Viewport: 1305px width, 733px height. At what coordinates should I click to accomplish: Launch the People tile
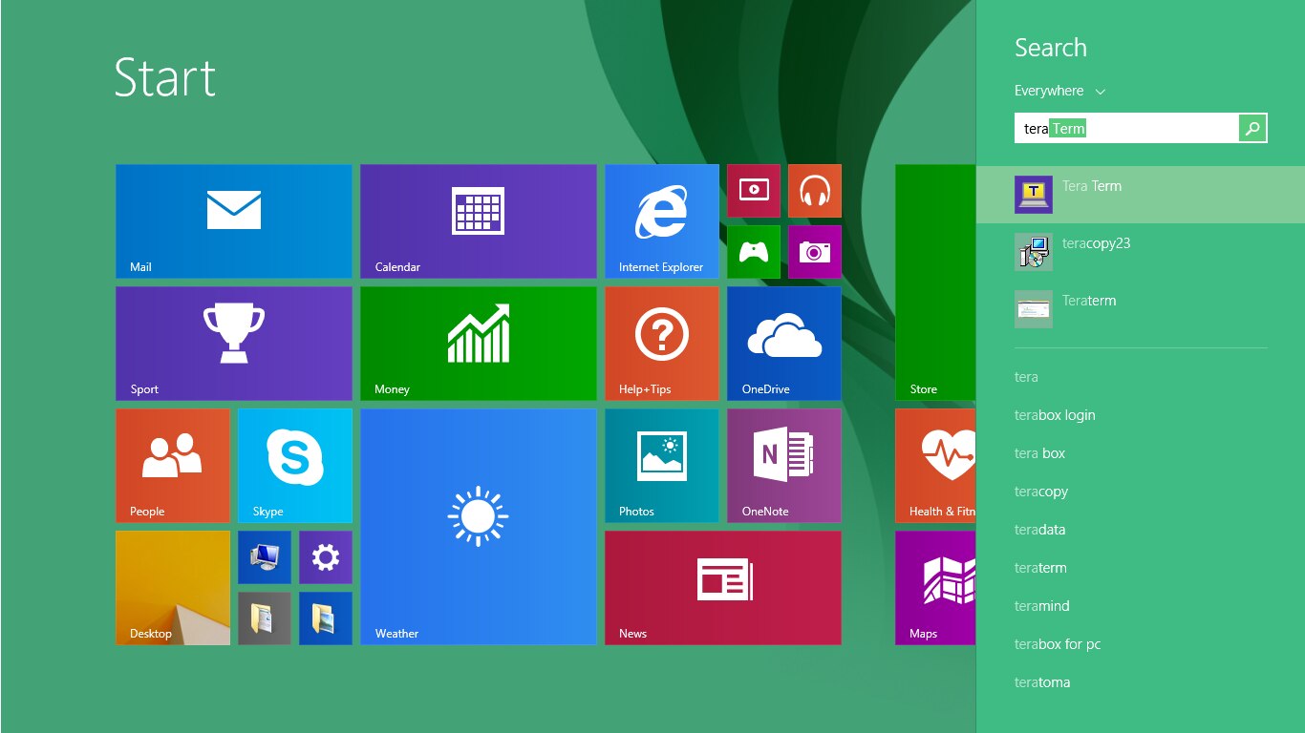coord(173,466)
